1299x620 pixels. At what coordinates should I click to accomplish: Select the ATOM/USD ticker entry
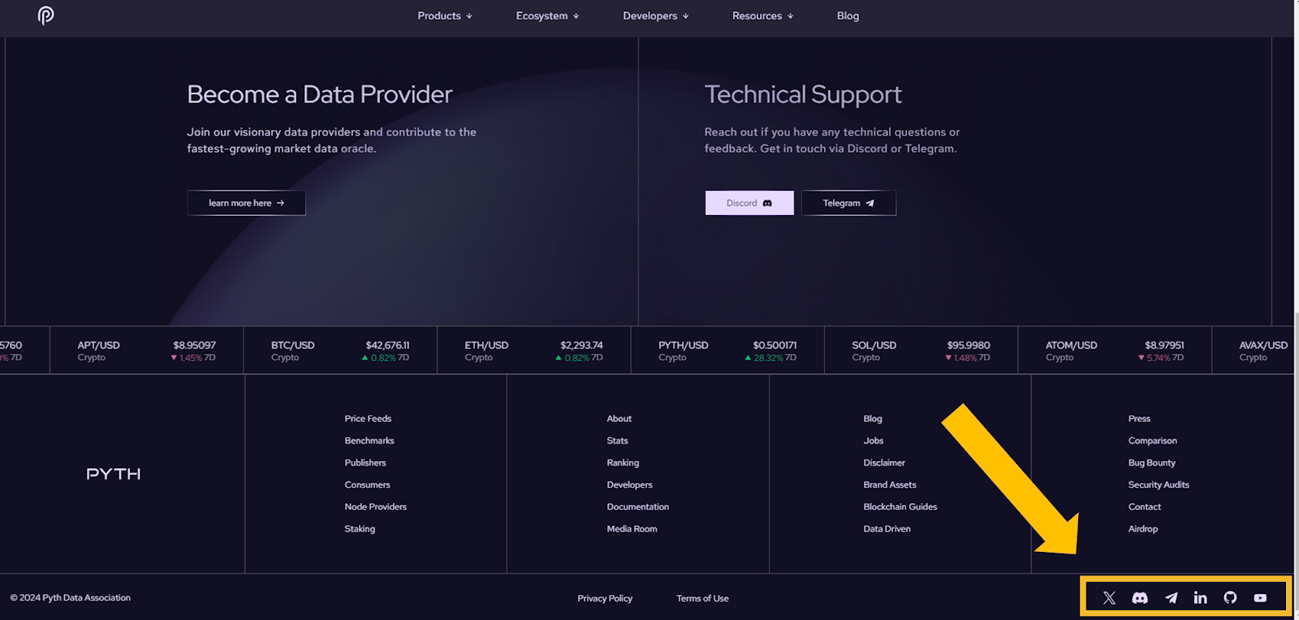pos(1115,351)
